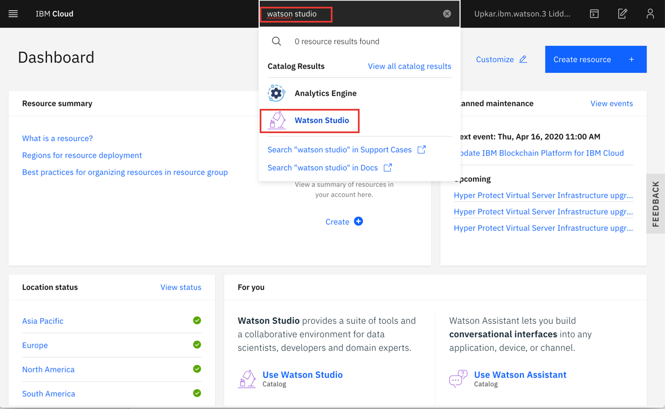
Task: Open the account switcher Upkar.ibm.watson.3
Action: [x=522, y=14]
